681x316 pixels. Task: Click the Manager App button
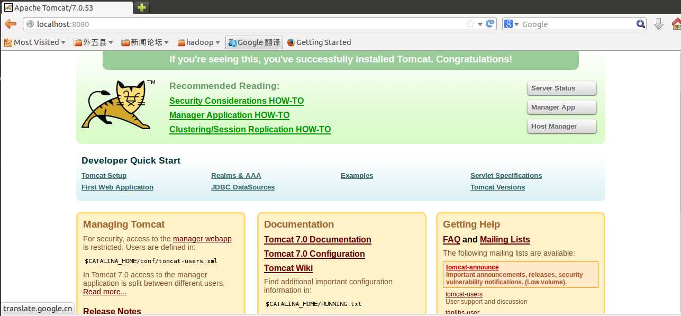(562, 107)
